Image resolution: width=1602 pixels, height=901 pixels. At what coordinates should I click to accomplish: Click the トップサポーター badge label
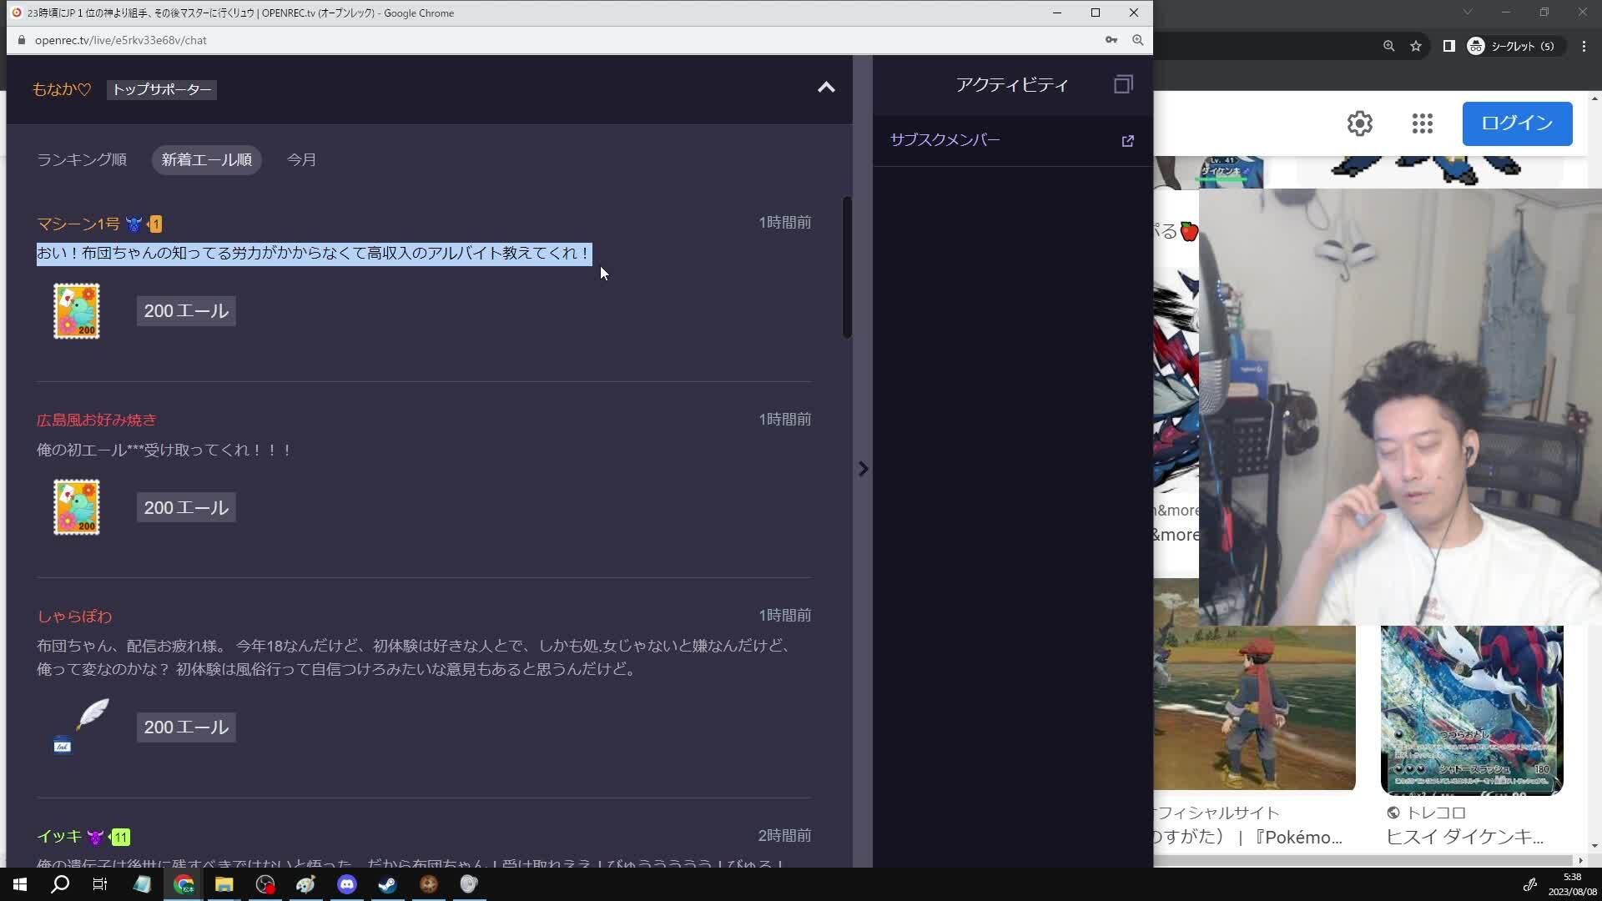click(162, 89)
